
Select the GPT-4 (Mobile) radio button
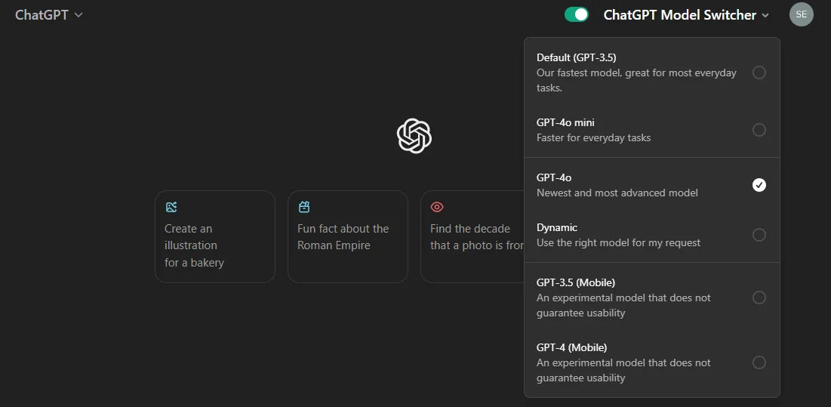759,362
